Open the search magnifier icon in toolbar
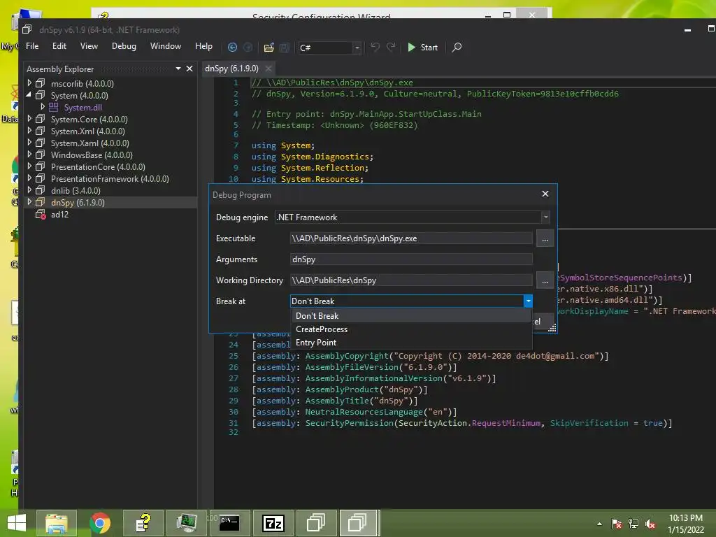This screenshot has width=716, height=537. [x=457, y=47]
